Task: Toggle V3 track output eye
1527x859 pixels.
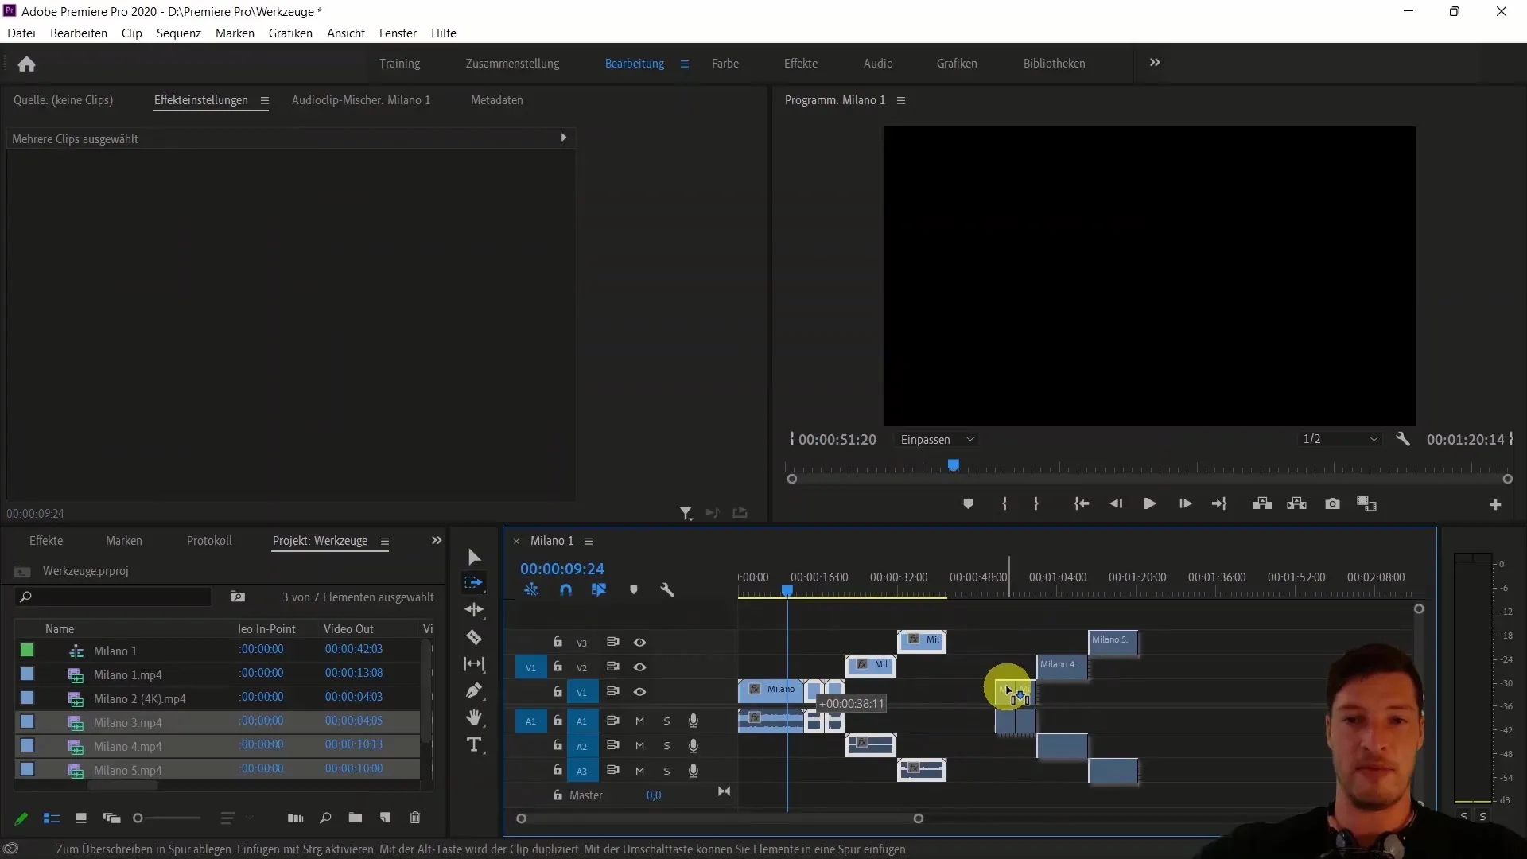Action: [639, 643]
